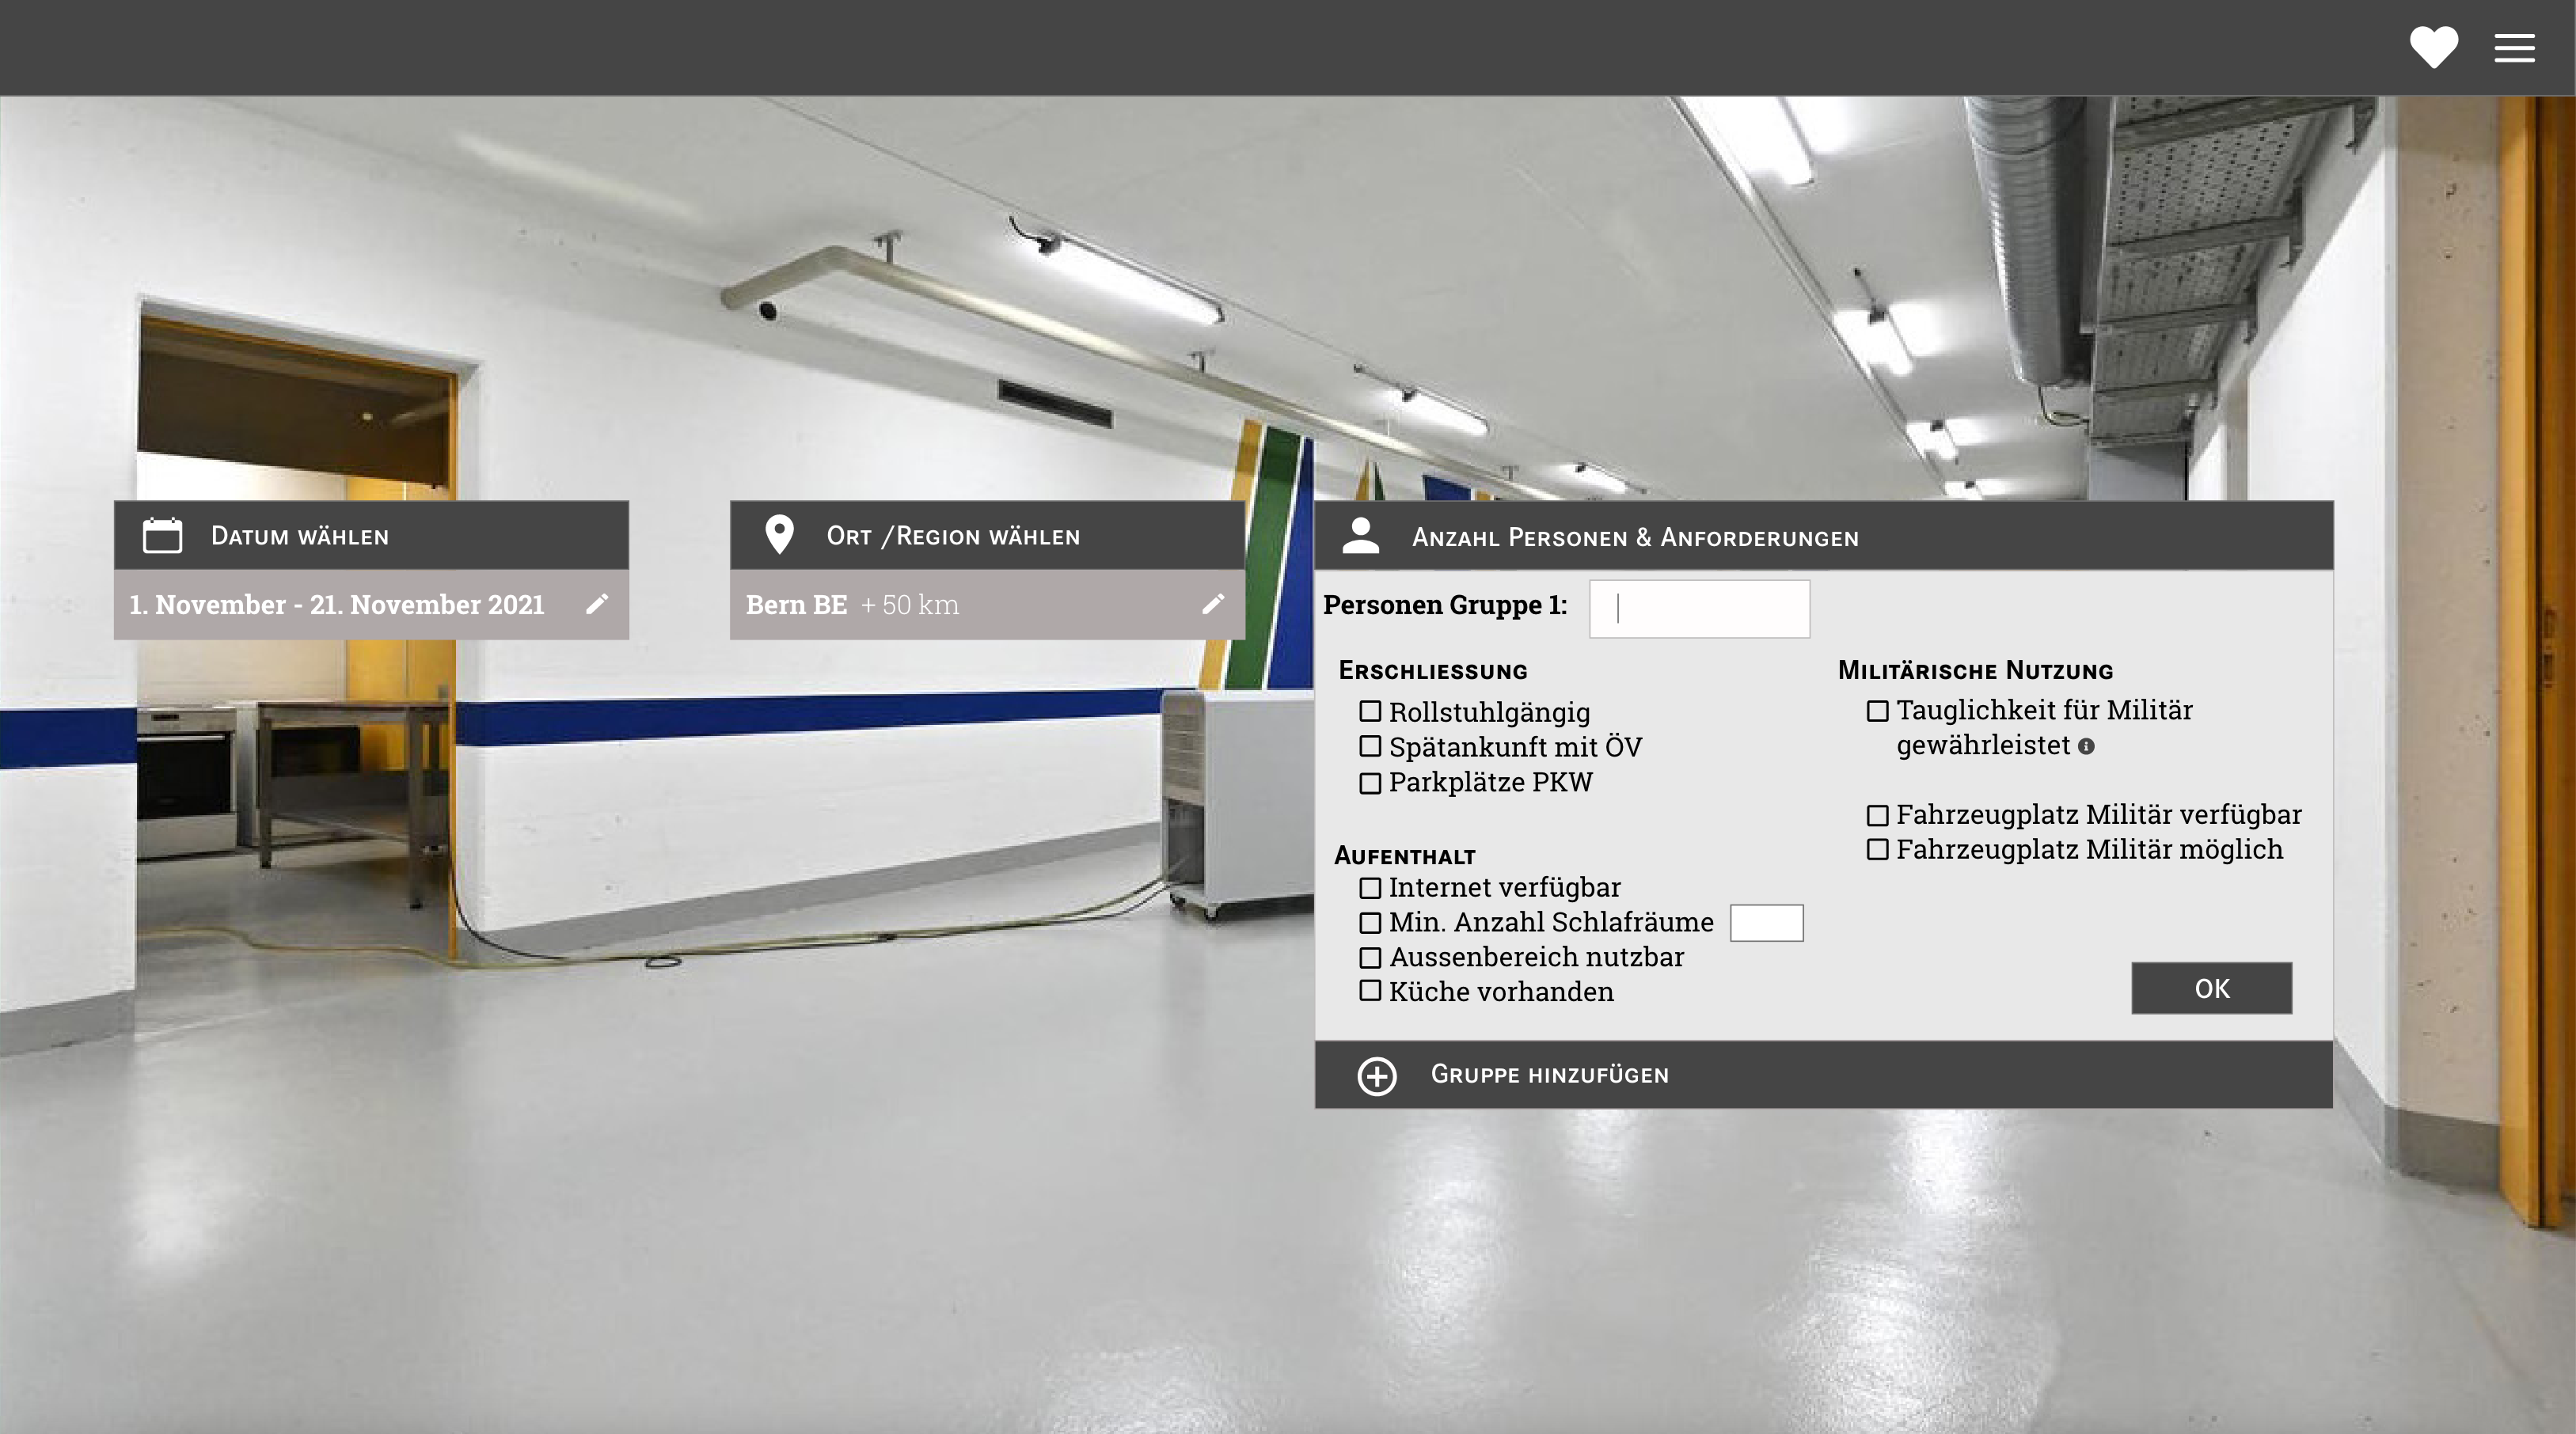Select the 1. November - 21. November 2021 field
The height and width of the screenshot is (1434, 2576).
[x=371, y=604]
